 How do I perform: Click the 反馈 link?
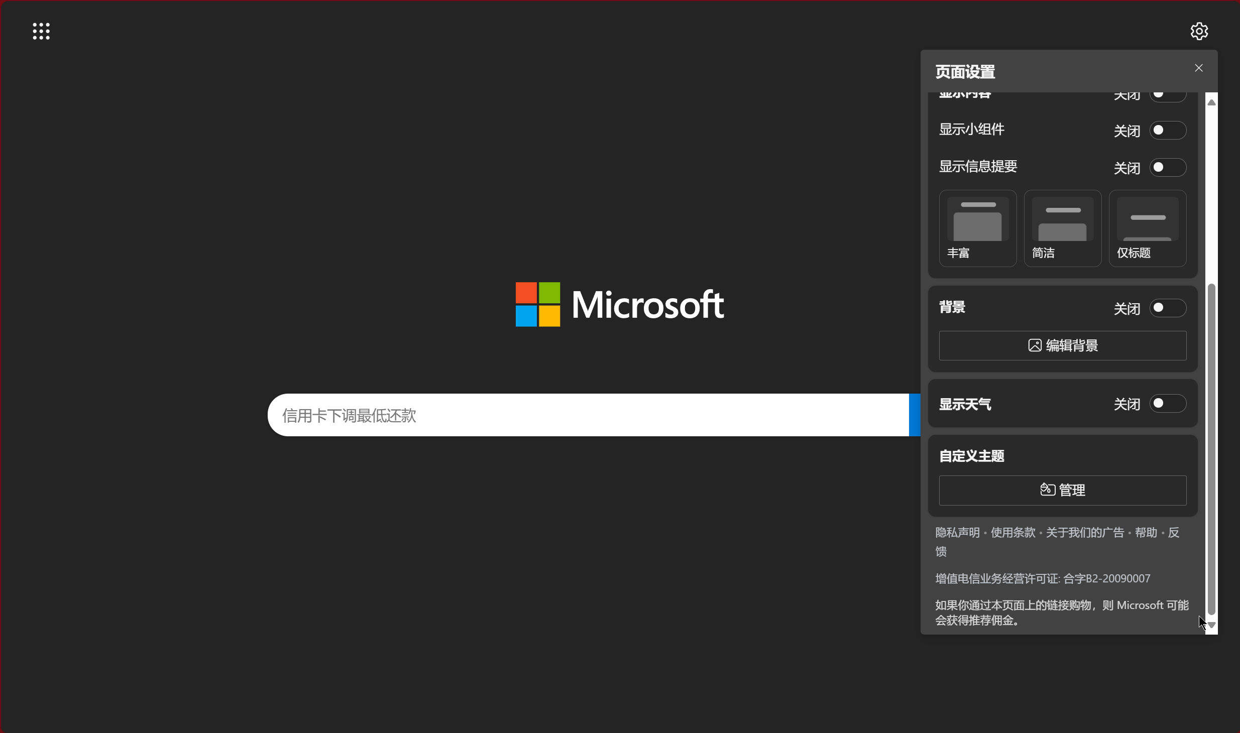[1173, 533]
